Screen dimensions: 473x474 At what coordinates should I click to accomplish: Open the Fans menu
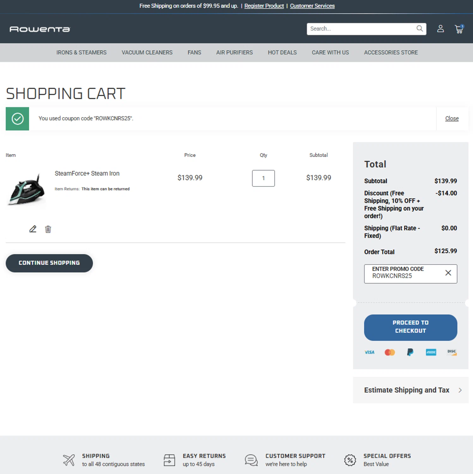tap(194, 52)
